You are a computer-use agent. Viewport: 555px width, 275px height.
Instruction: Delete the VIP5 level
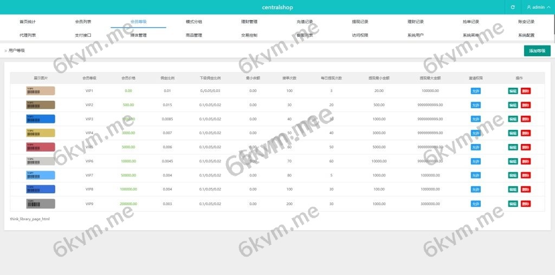point(526,147)
